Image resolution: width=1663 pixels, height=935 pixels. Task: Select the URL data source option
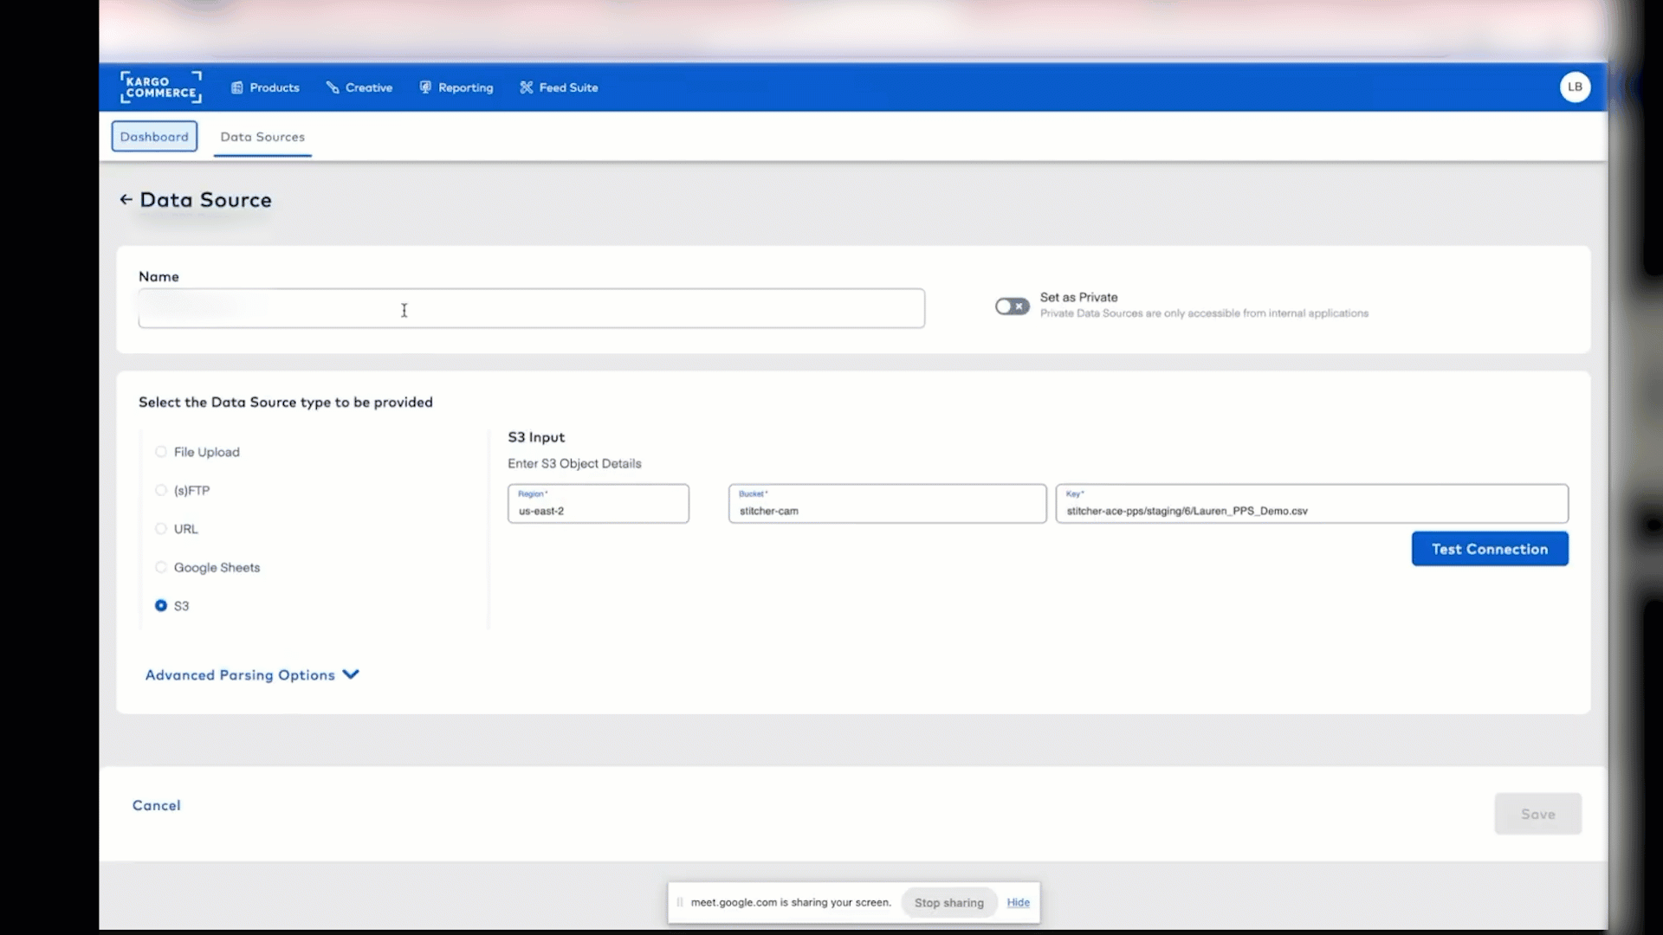coord(160,528)
